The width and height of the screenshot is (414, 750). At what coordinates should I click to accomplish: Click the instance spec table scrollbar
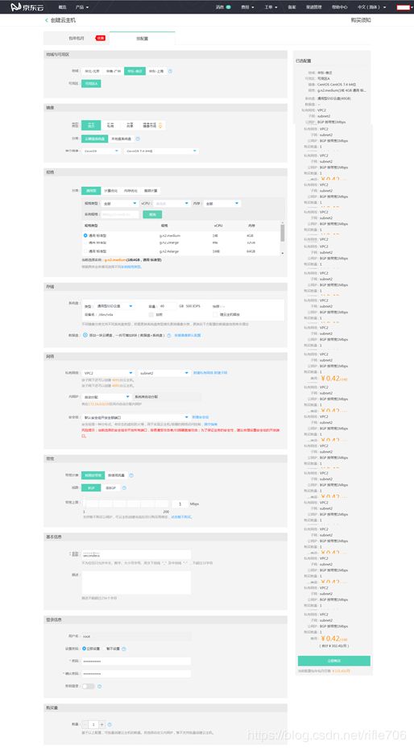[282, 233]
